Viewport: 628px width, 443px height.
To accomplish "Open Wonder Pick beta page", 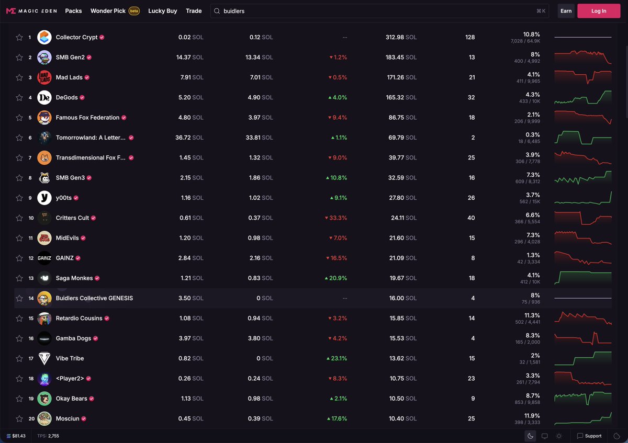I will pyautogui.click(x=115, y=11).
